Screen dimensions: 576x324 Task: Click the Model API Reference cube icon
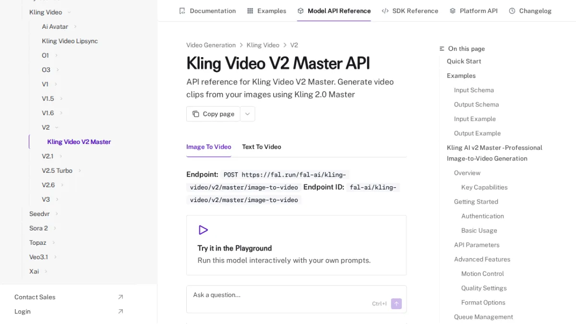pyautogui.click(x=300, y=11)
